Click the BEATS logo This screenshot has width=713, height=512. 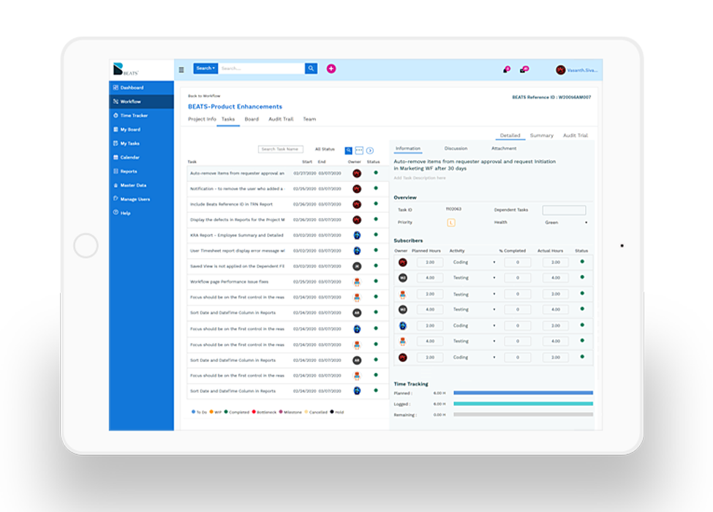126,69
